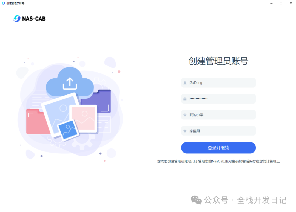
Task: Select the 家里蹲 security answer field
Action: (x=218, y=131)
